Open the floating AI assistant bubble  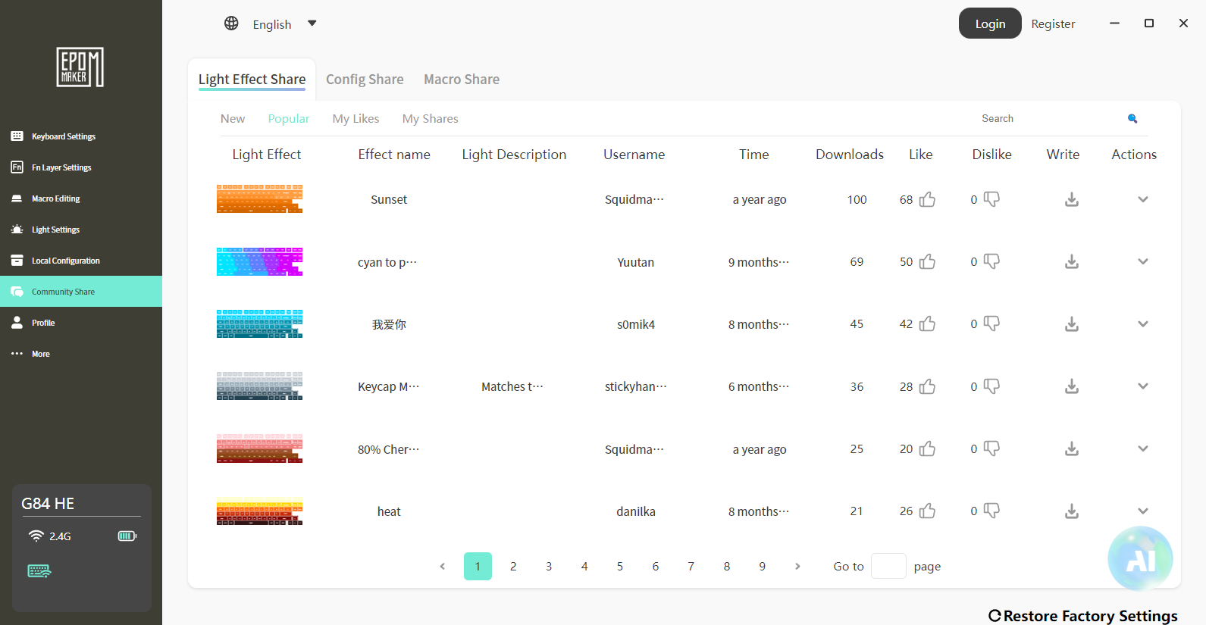pyautogui.click(x=1140, y=558)
